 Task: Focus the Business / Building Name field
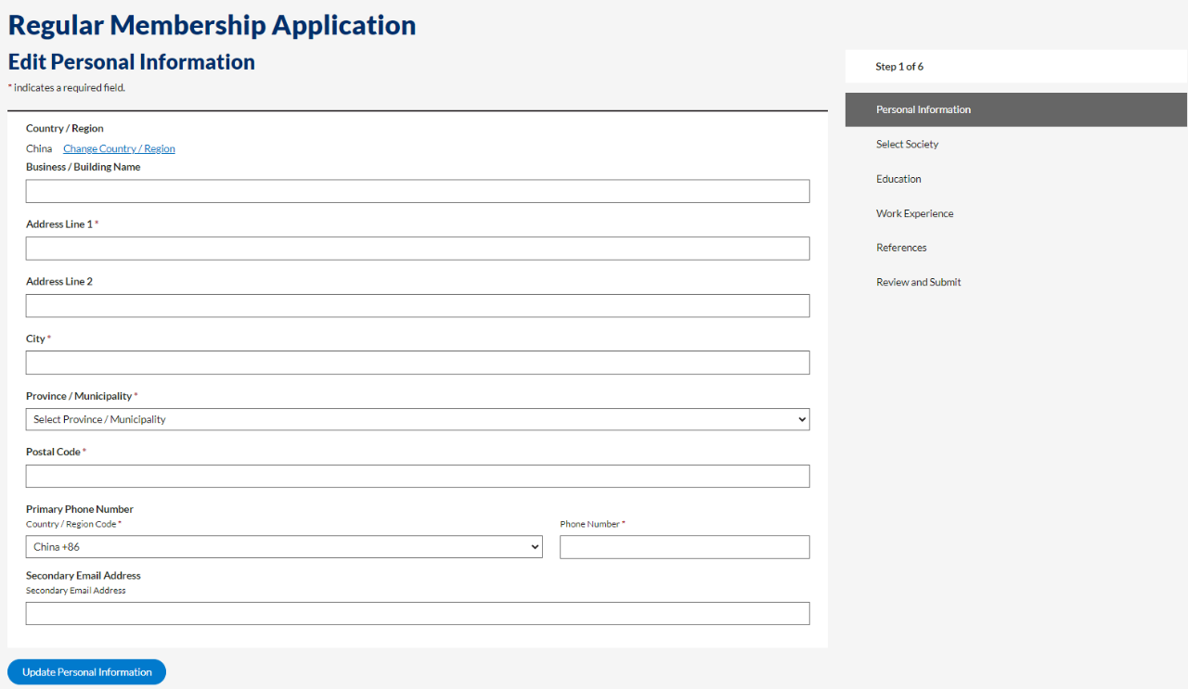coord(418,191)
